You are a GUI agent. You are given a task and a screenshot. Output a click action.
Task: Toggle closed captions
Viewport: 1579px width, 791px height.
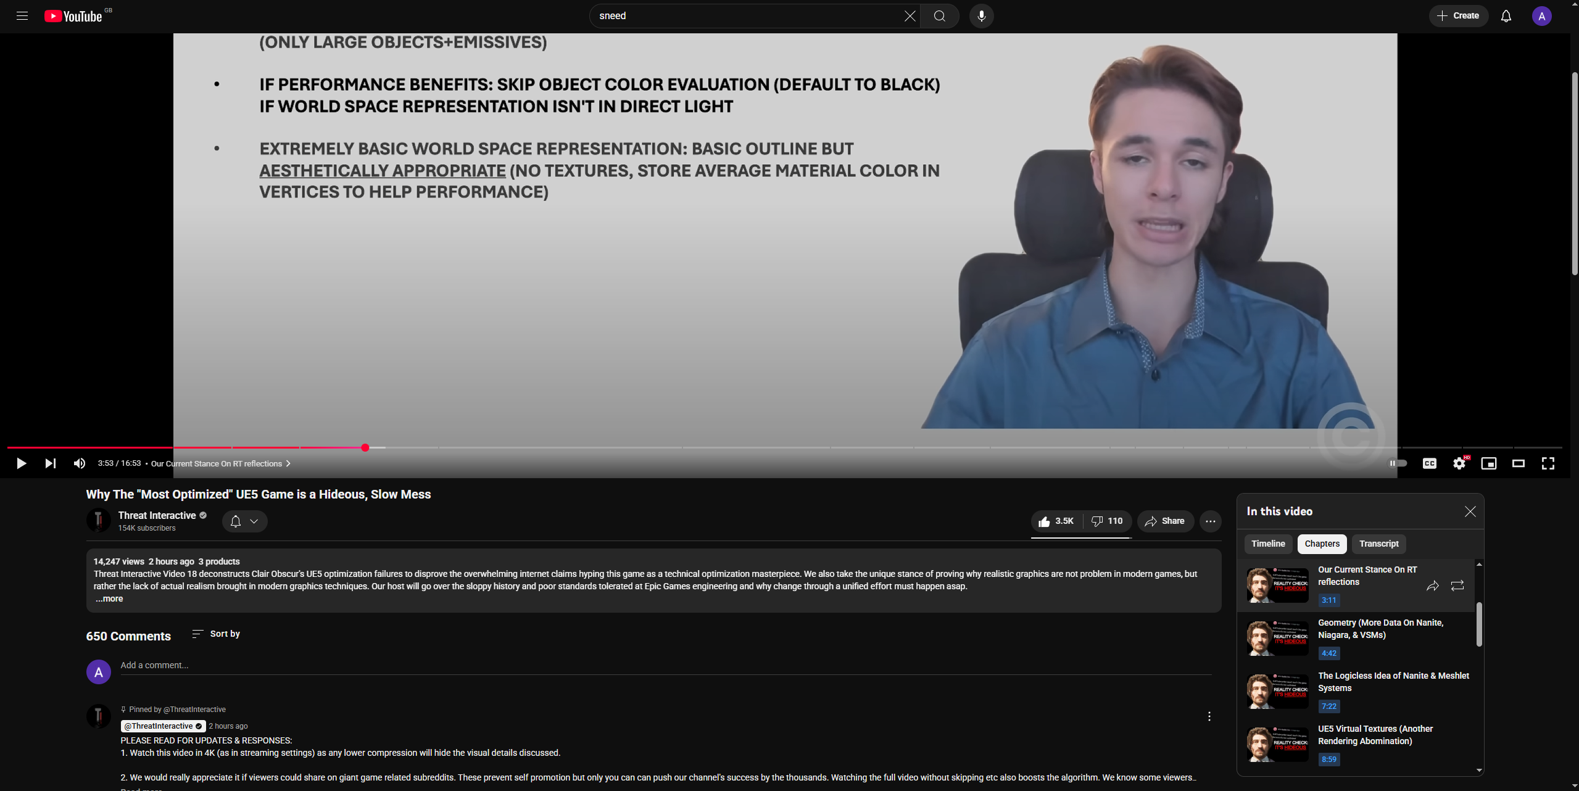pyautogui.click(x=1429, y=463)
